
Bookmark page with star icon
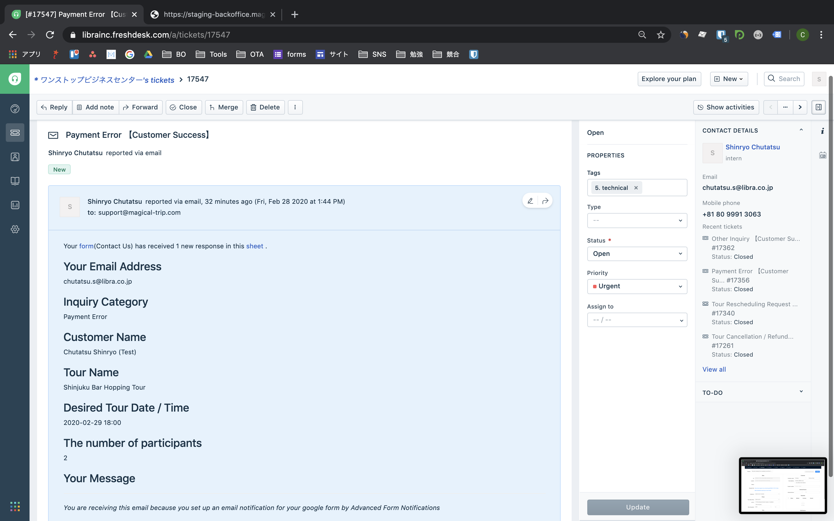[660, 35]
